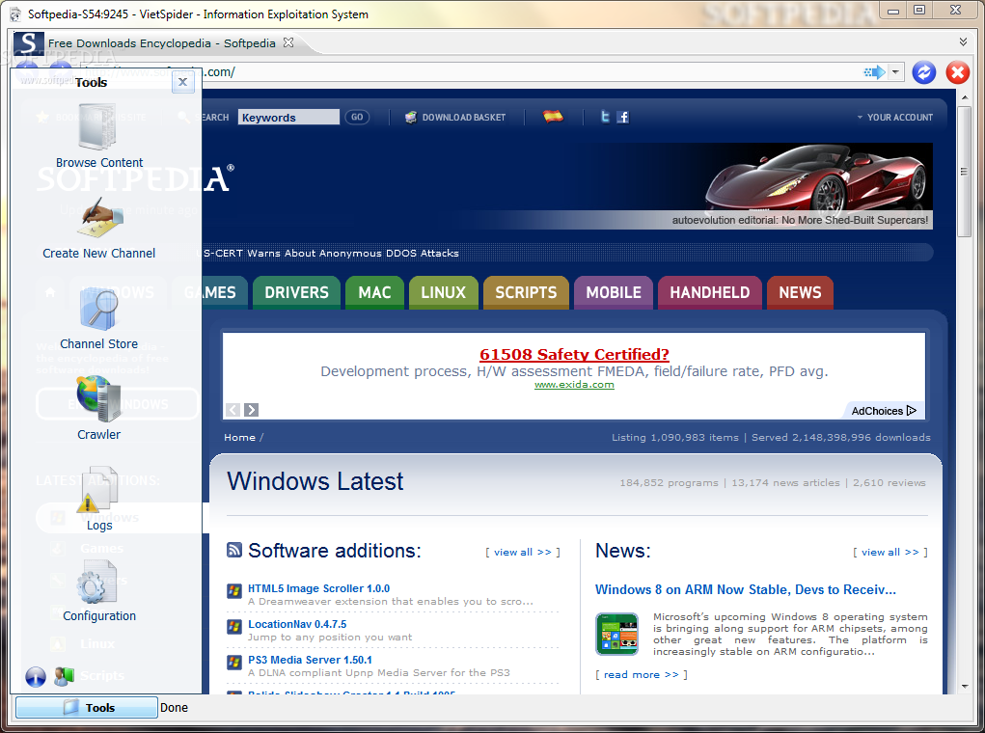Screen dimensions: 985x733
Task: Click 61508 Safety Certified ad link
Action: (574, 354)
